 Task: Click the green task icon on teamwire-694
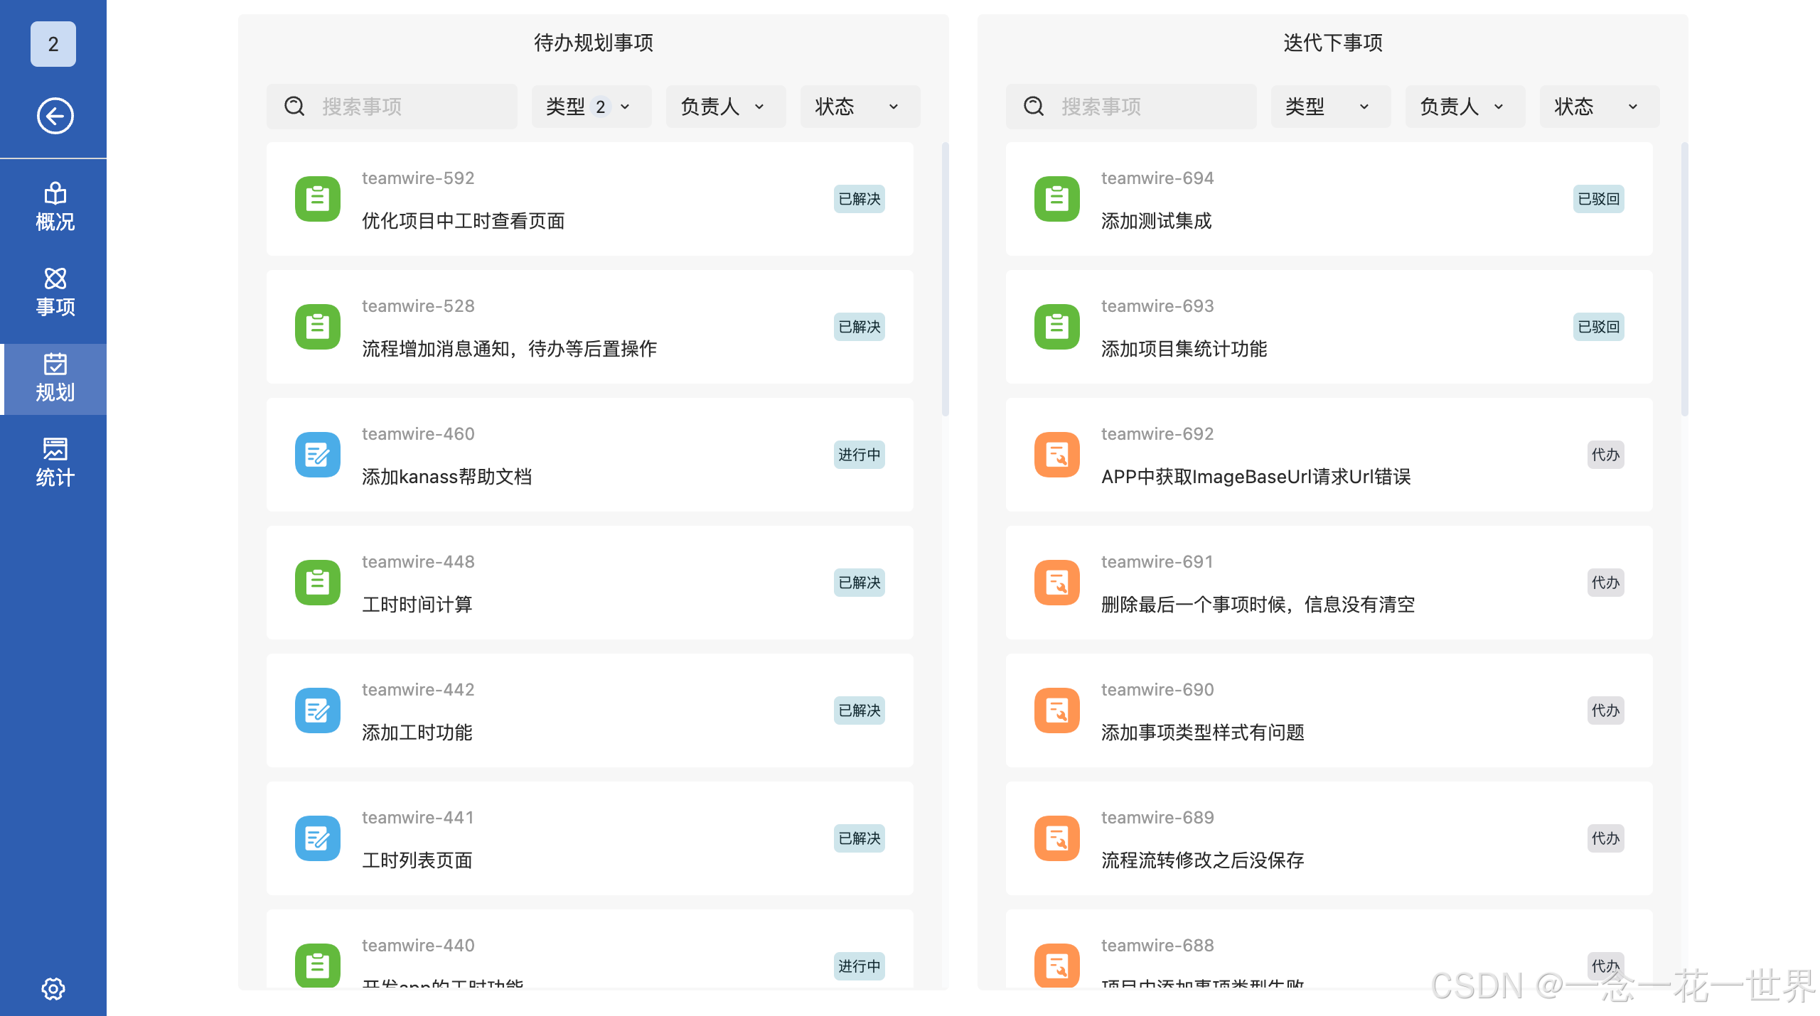(x=1056, y=199)
